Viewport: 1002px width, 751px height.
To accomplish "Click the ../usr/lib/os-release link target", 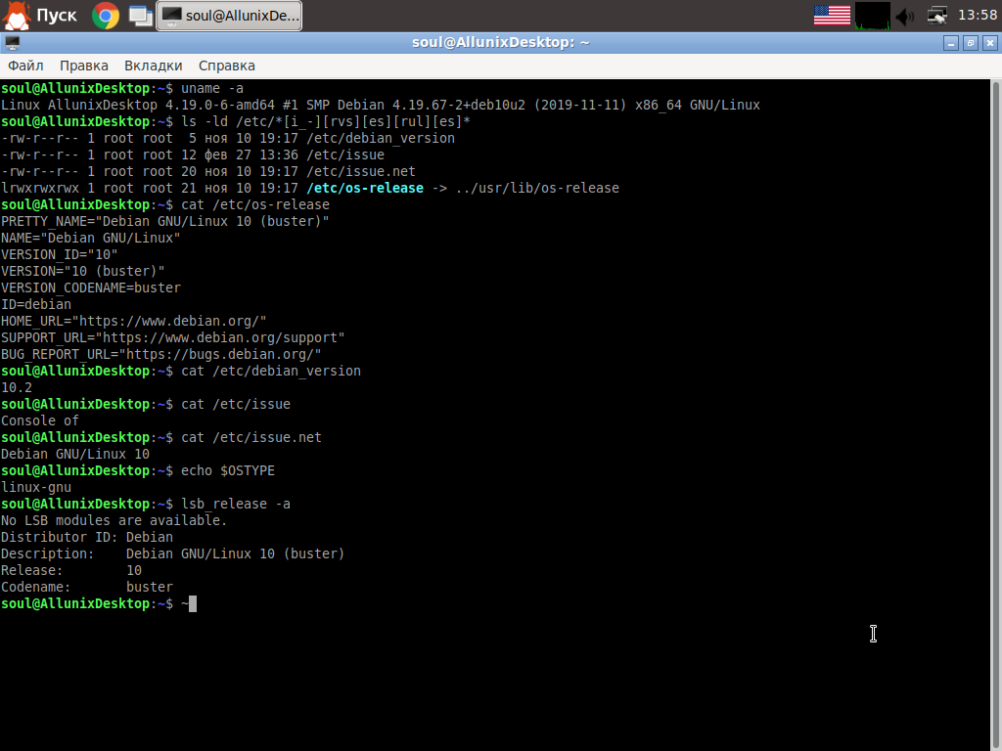I will click(537, 188).
